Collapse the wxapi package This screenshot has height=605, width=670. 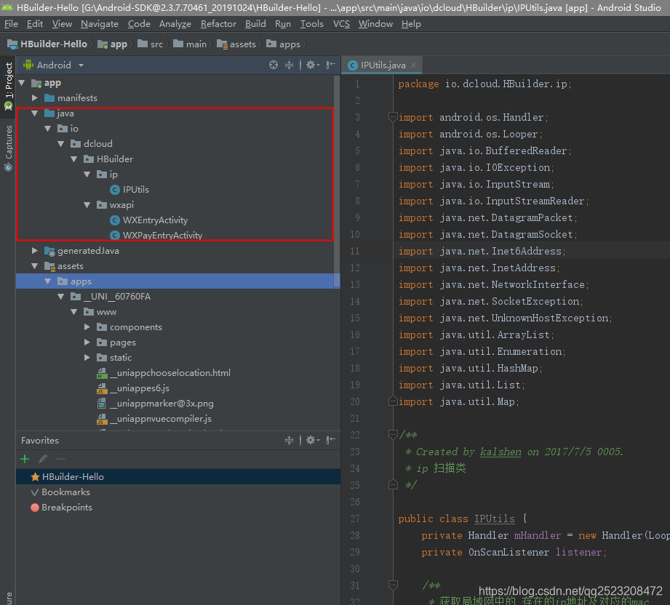(x=87, y=205)
